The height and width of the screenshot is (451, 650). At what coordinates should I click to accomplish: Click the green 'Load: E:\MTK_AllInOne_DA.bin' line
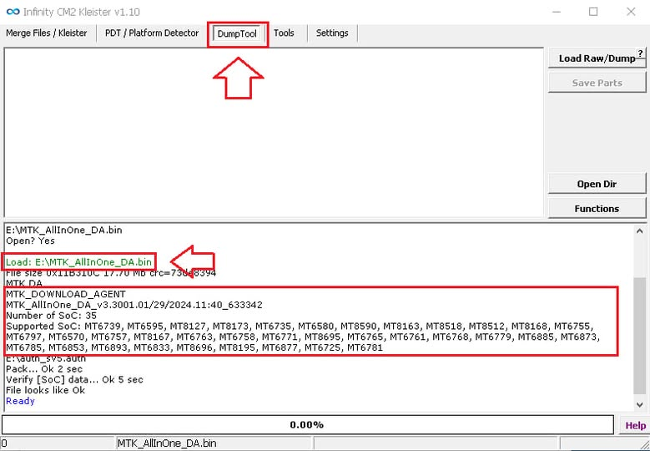coord(78,262)
